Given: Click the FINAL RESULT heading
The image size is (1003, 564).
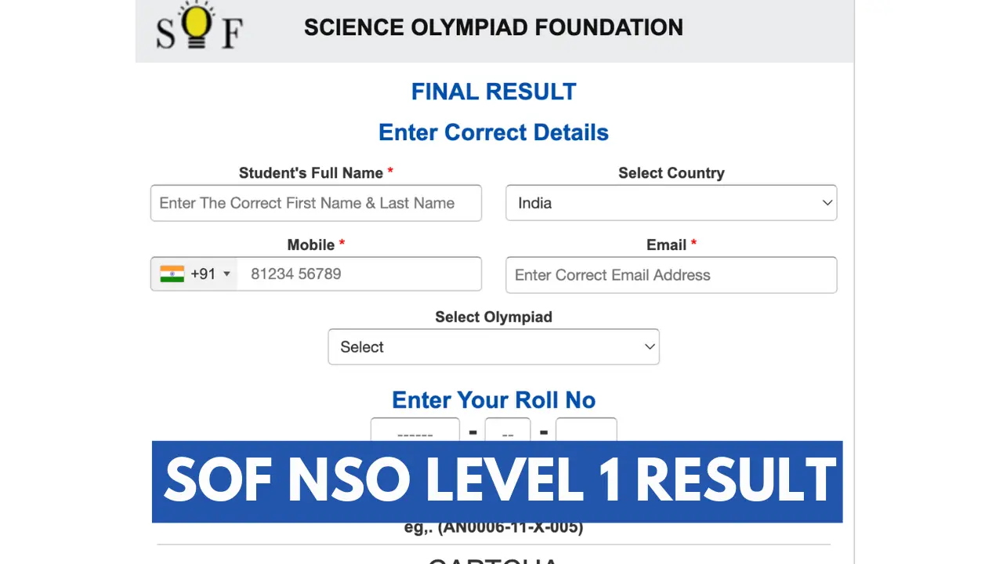Looking at the screenshot, I should pos(493,92).
